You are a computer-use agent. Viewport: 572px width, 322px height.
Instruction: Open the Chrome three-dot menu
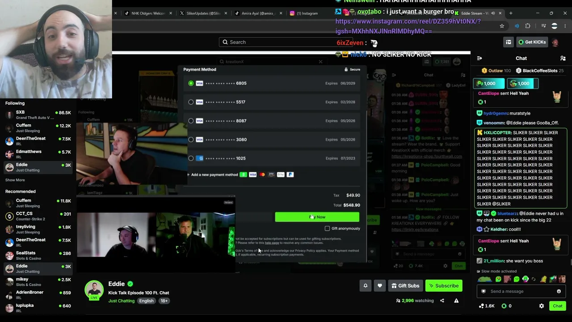pyautogui.click(x=565, y=26)
